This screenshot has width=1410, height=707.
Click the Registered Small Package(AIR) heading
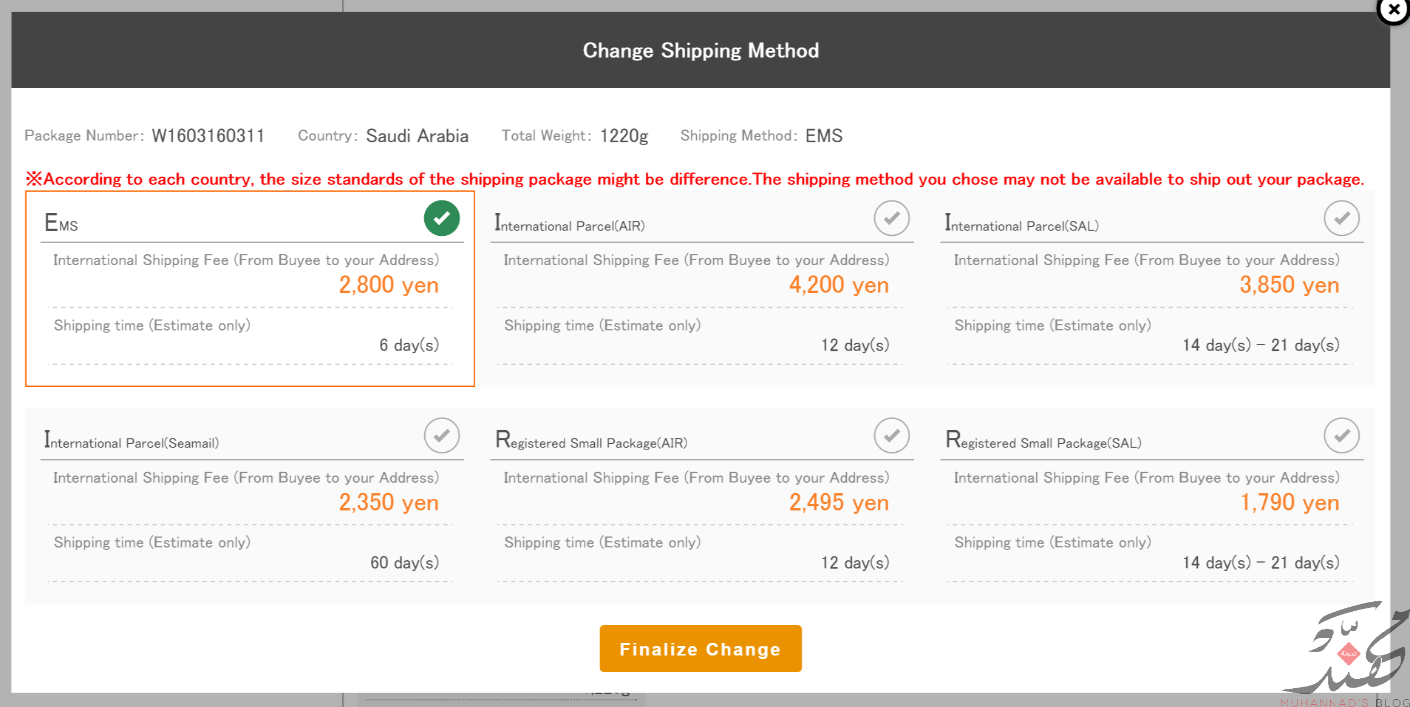tap(591, 441)
